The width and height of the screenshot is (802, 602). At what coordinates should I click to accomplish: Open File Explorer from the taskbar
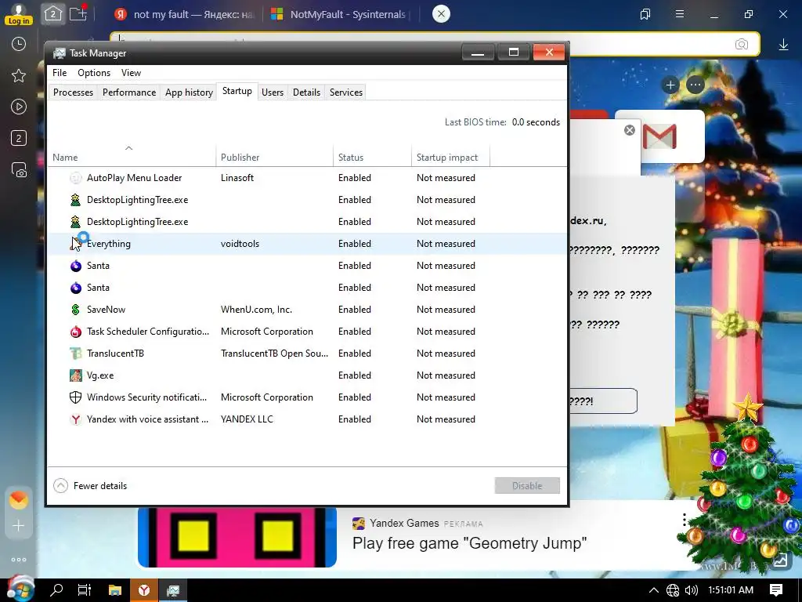click(x=115, y=590)
